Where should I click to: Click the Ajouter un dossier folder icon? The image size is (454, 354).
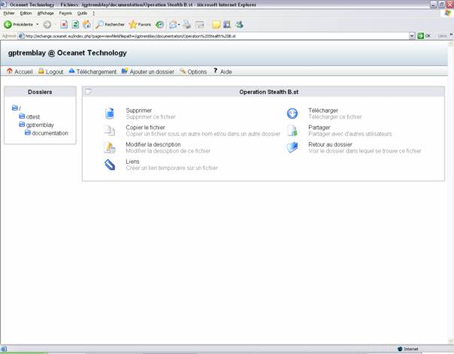pos(125,71)
